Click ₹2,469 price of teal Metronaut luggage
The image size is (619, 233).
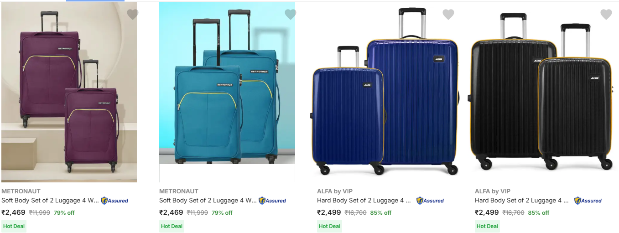point(171,212)
